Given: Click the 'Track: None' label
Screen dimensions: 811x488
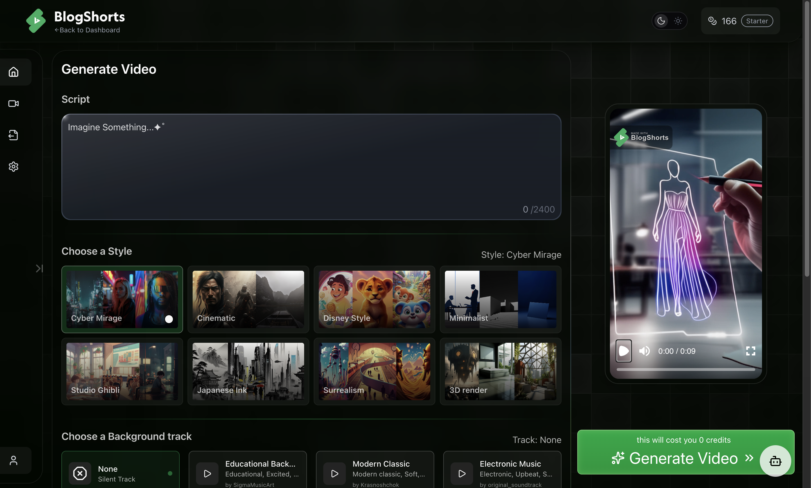Looking at the screenshot, I should (x=537, y=440).
